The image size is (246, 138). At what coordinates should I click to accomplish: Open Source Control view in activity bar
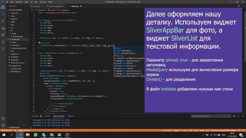coord(3,21)
